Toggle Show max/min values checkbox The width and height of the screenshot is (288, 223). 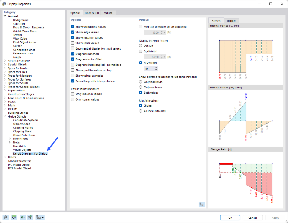click(x=72, y=37)
